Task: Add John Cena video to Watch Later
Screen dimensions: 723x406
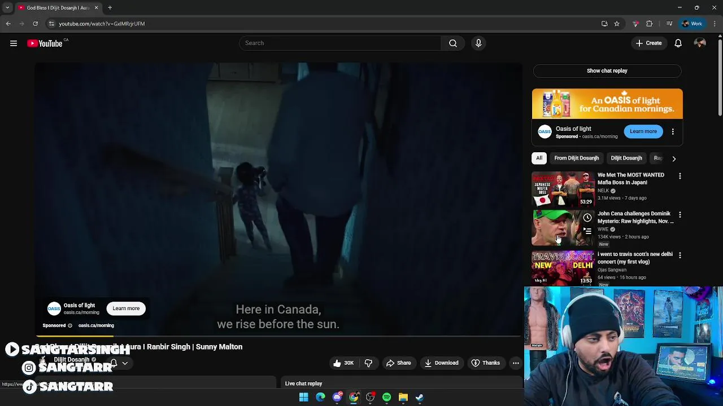Action: 587,218
